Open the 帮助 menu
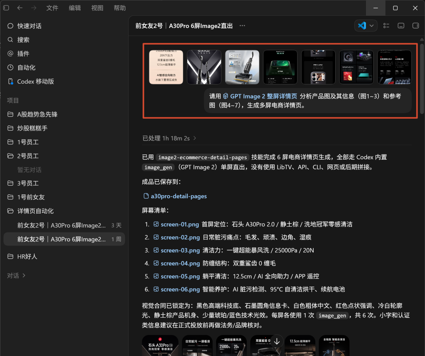 120,8
